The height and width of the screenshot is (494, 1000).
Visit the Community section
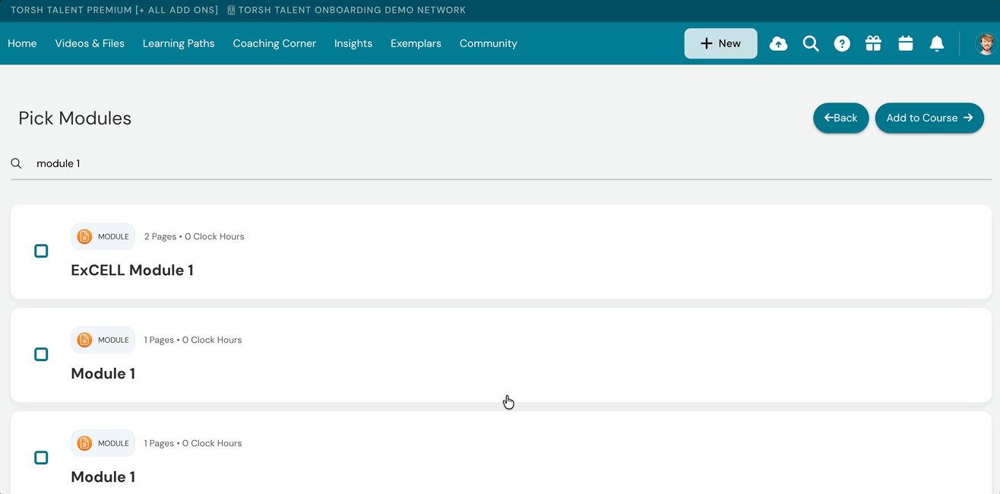coord(489,43)
